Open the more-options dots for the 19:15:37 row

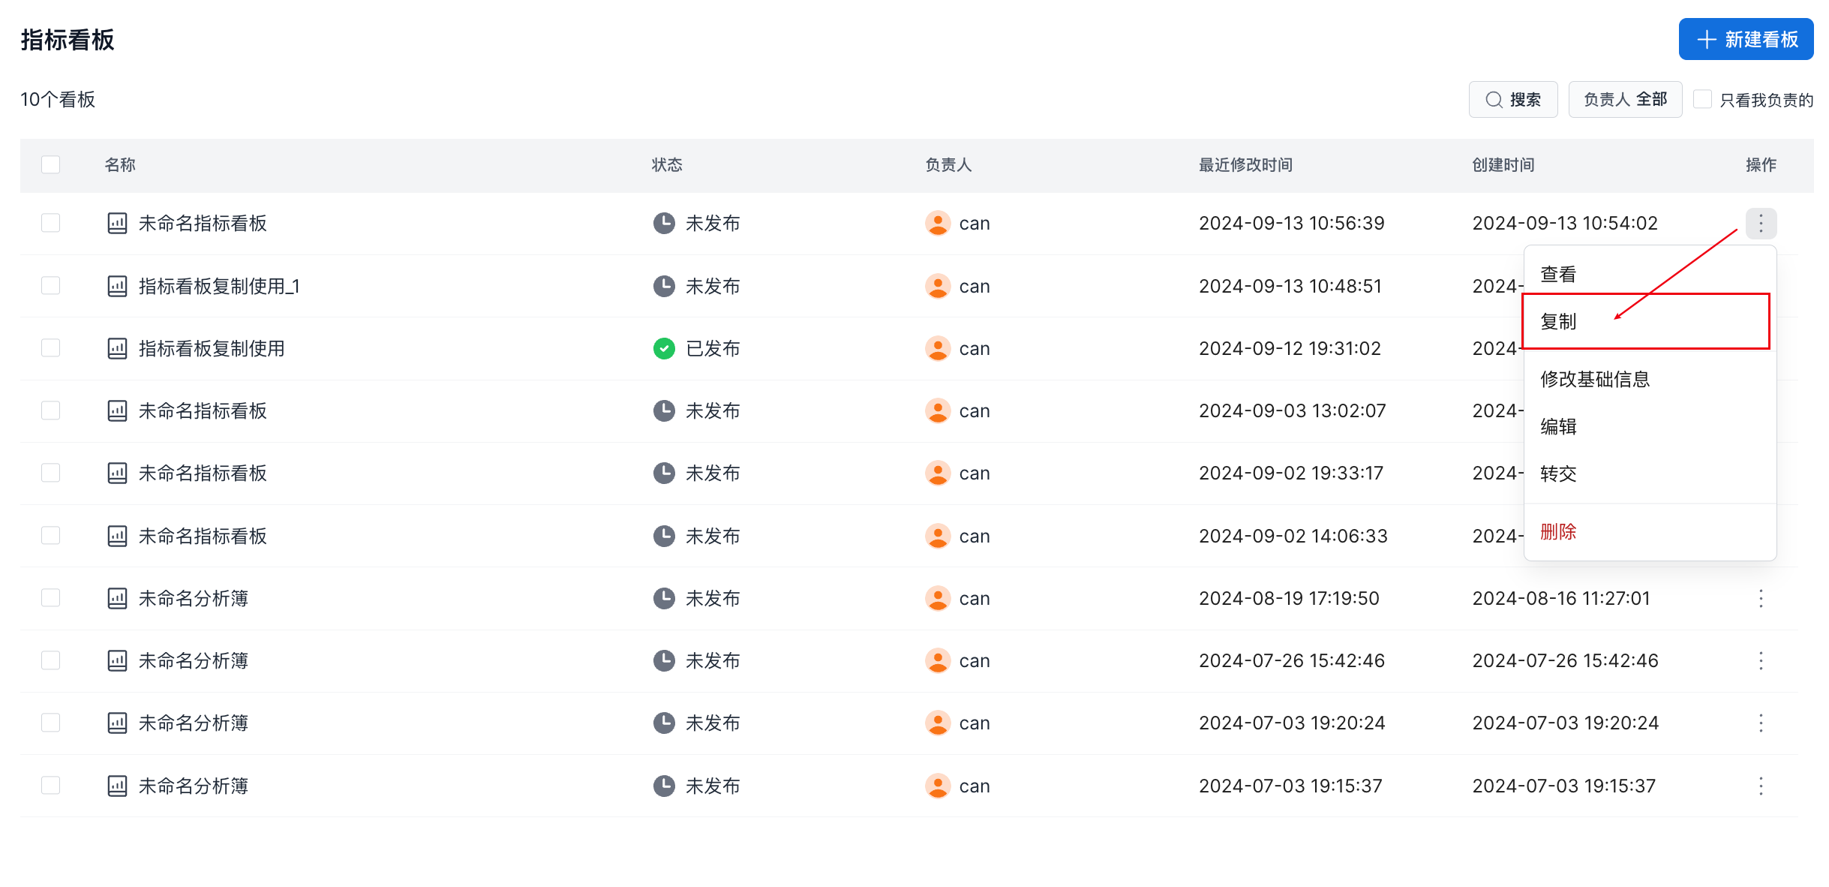1760,786
